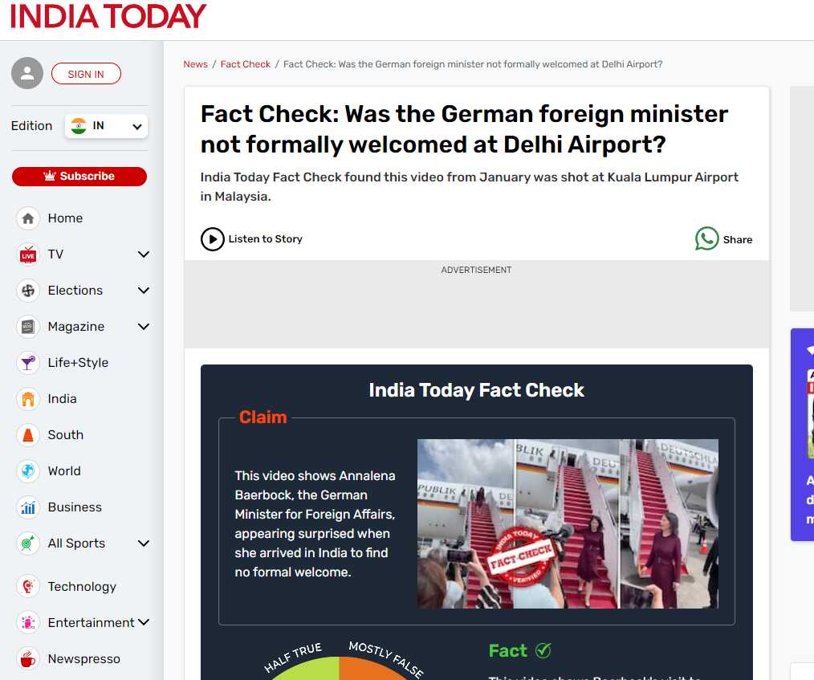The width and height of the screenshot is (814, 680).
Task: Click the Fact heading text
Action: (x=507, y=650)
